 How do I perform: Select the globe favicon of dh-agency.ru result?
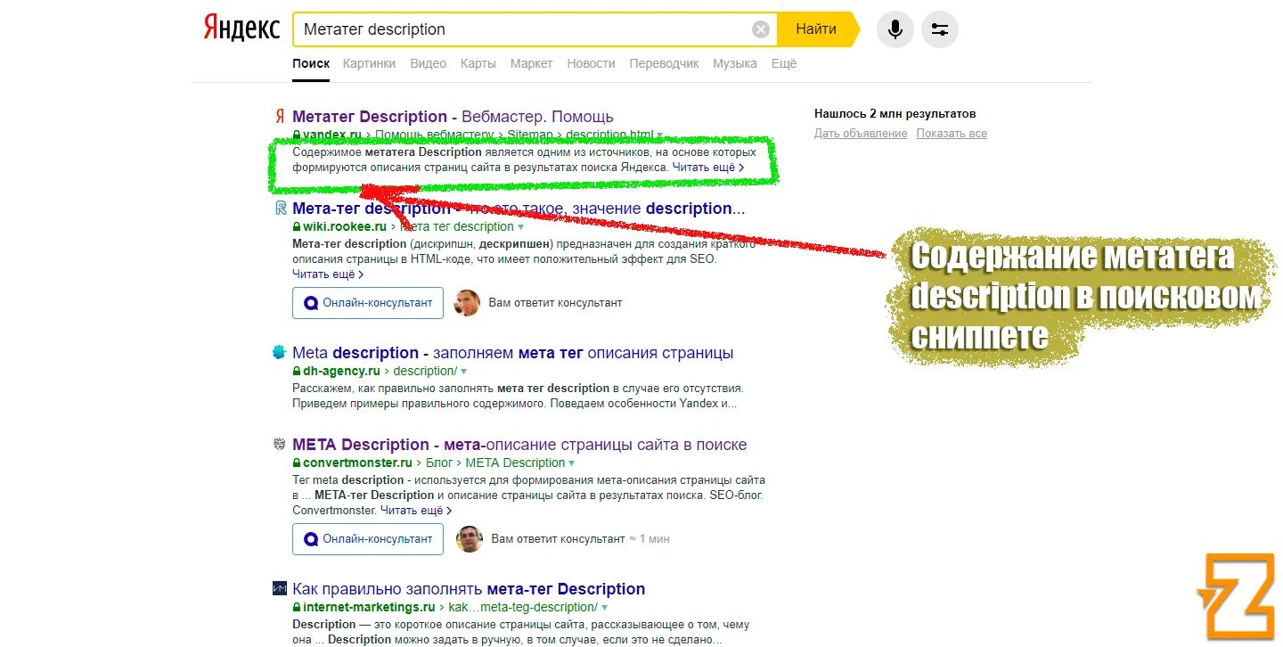click(x=279, y=352)
